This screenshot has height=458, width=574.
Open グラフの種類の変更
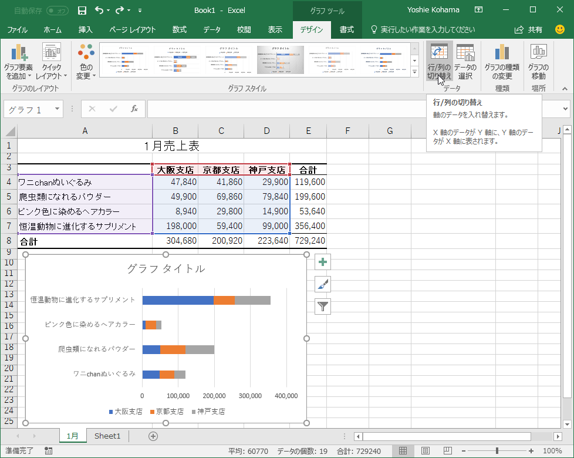pos(502,59)
